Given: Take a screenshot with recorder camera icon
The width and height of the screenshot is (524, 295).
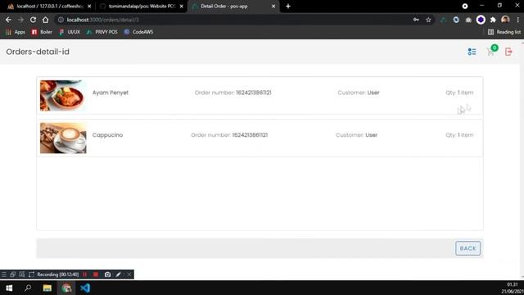Looking at the screenshot, I should pyautogui.click(x=107, y=275).
